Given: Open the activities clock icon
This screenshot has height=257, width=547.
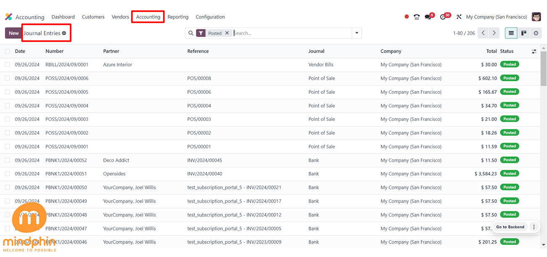Looking at the screenshot, I should click(443, 17).
